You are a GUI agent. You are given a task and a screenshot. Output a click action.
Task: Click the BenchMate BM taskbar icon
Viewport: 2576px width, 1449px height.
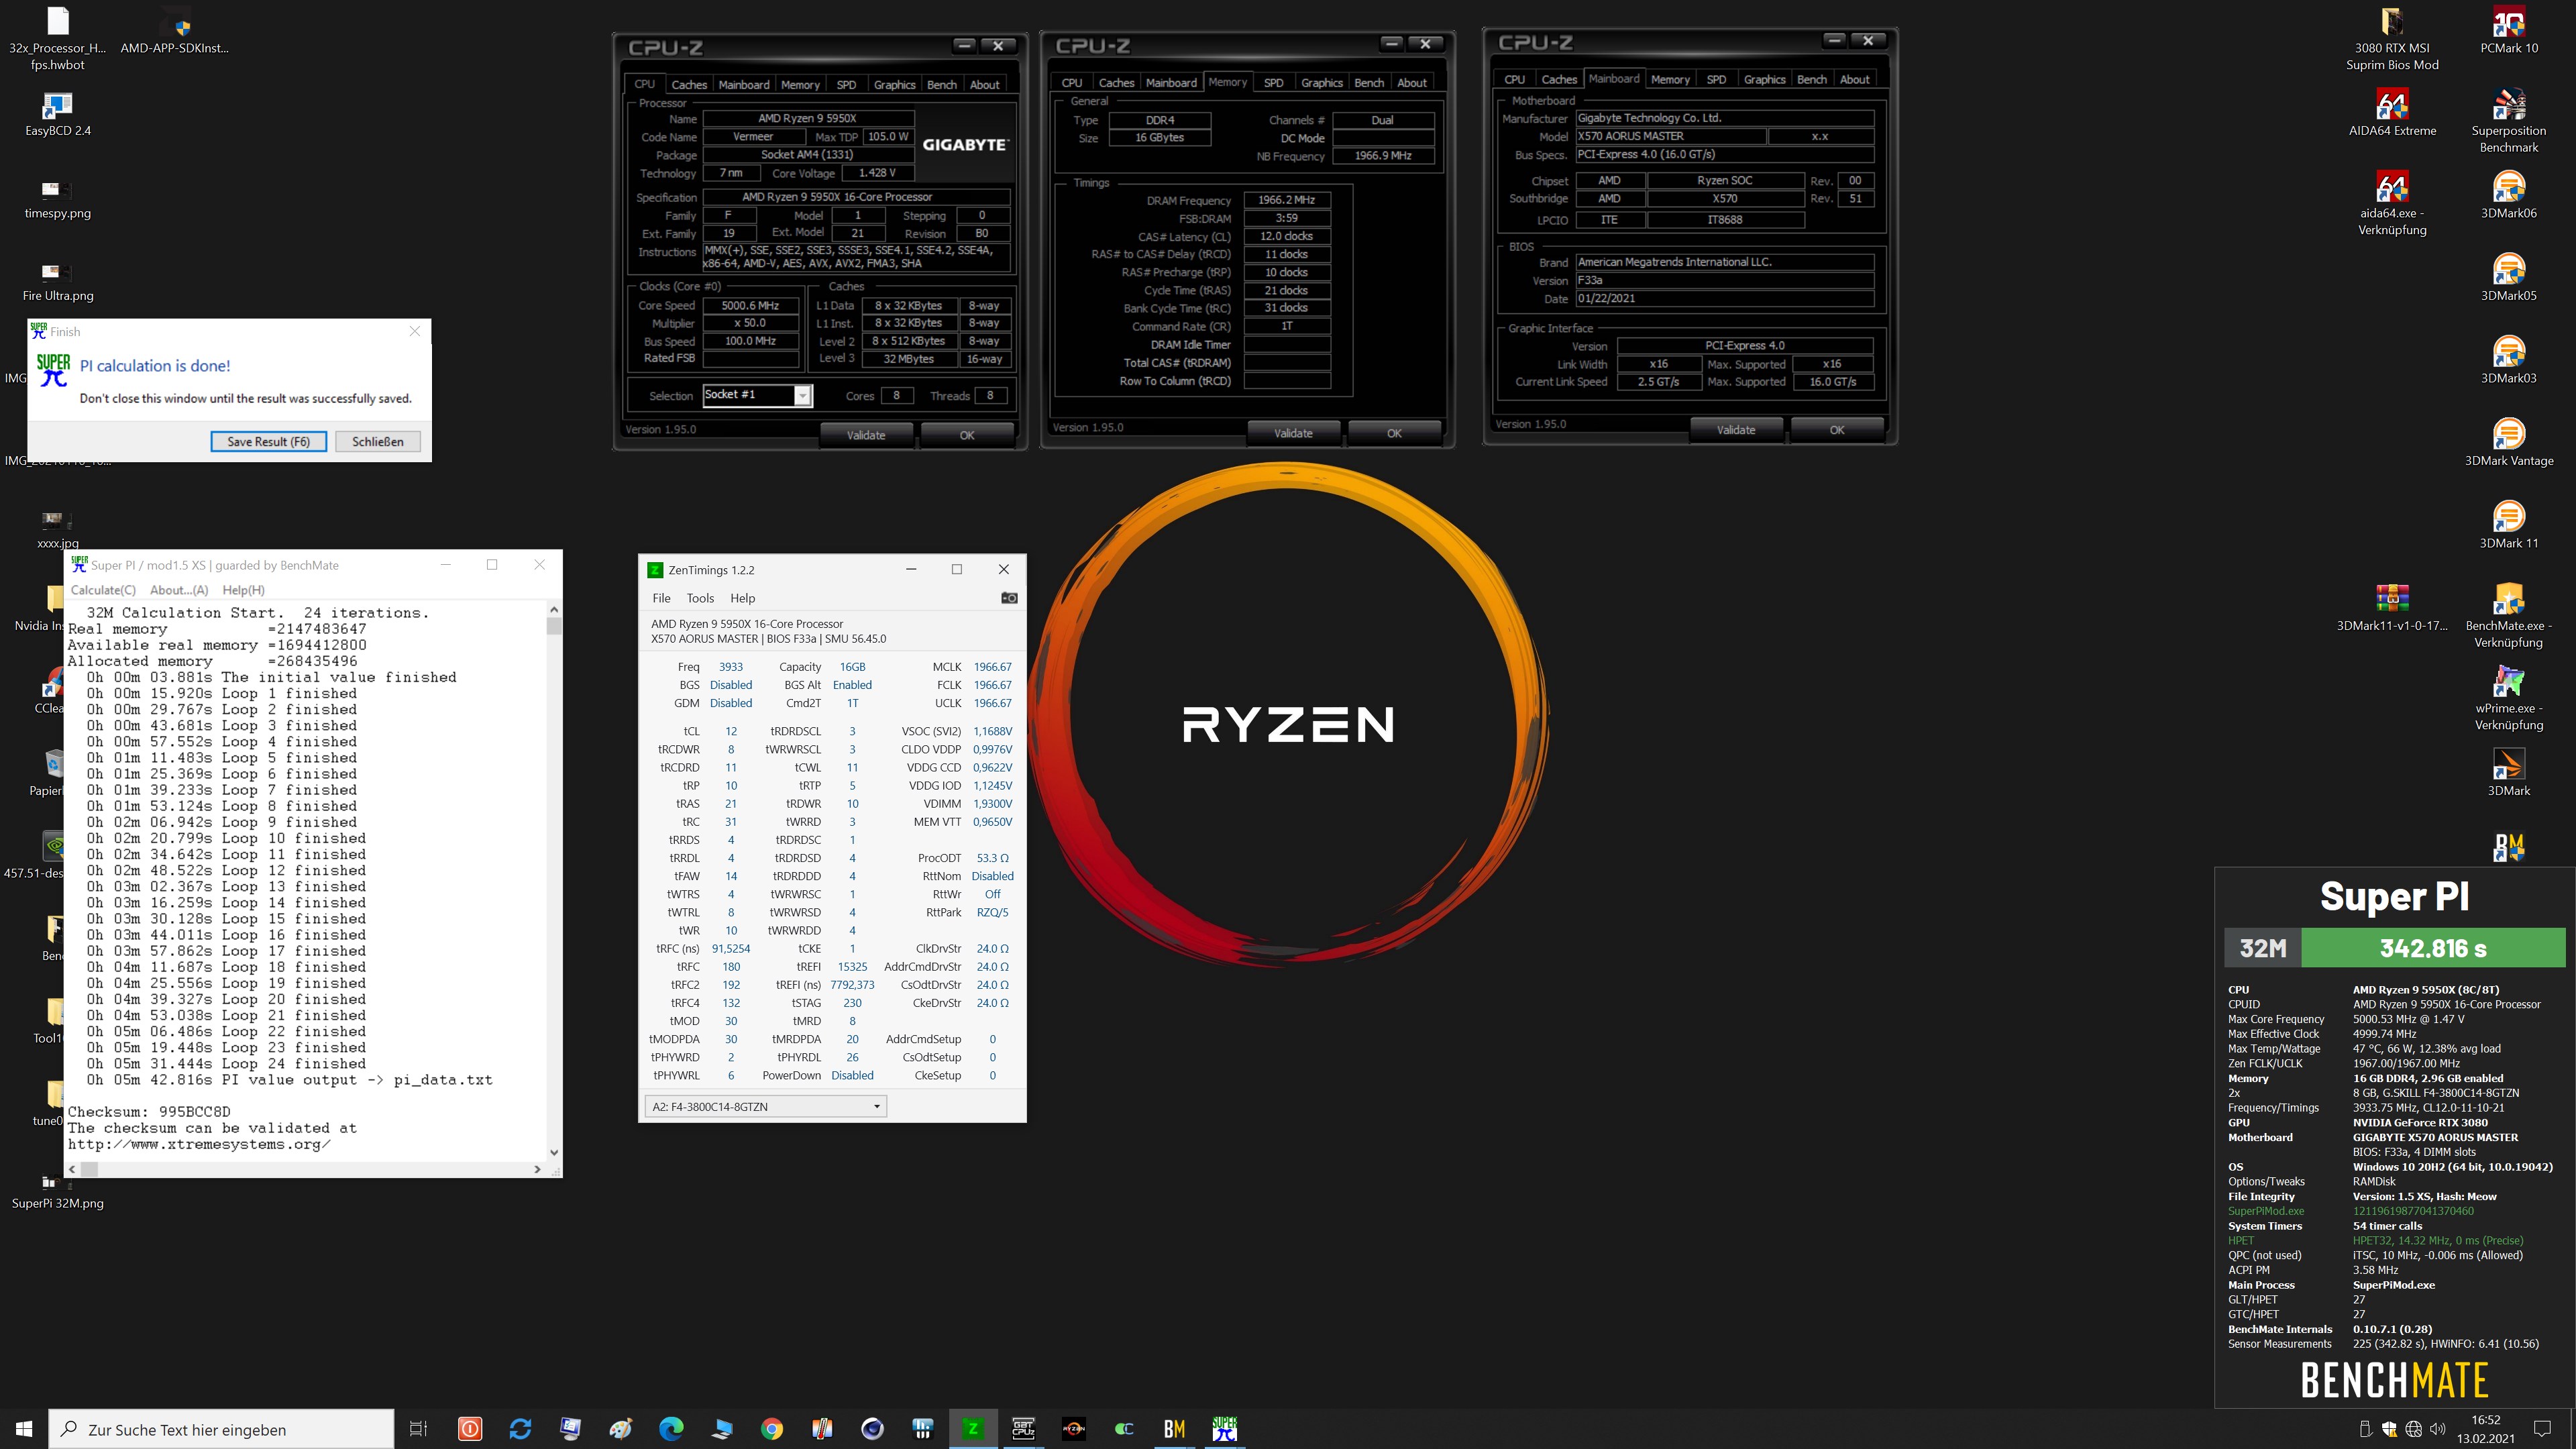(x=1174, y=1429)
